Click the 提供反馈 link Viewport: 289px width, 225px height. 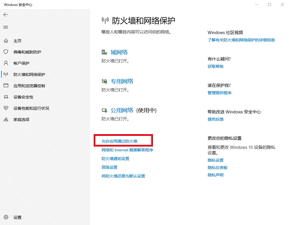click(215, 119)
